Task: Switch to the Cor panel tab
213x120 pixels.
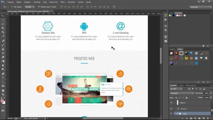Action: pyautogui.click(x=171, y=13)
